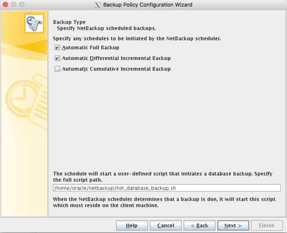Click the 'Backup Policy Configuration Wizard' window title

click(148, 5)
